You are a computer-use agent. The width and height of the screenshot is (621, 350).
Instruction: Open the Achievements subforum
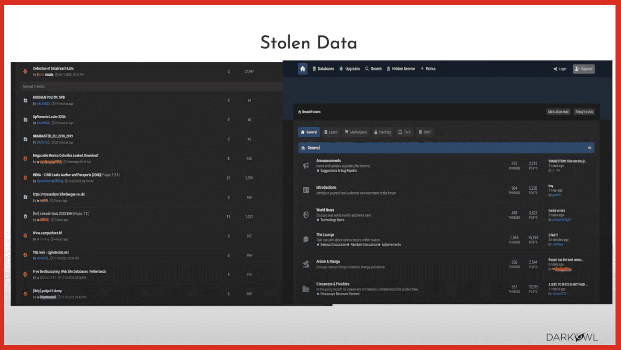pyautogui.click(x=391, y=245)
